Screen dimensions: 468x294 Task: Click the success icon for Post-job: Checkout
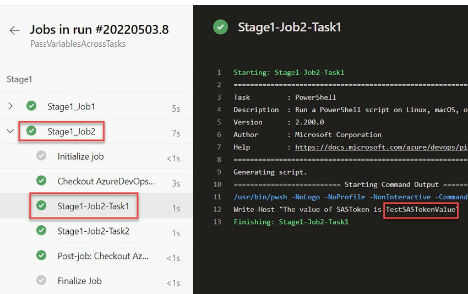tap(41, 255)
